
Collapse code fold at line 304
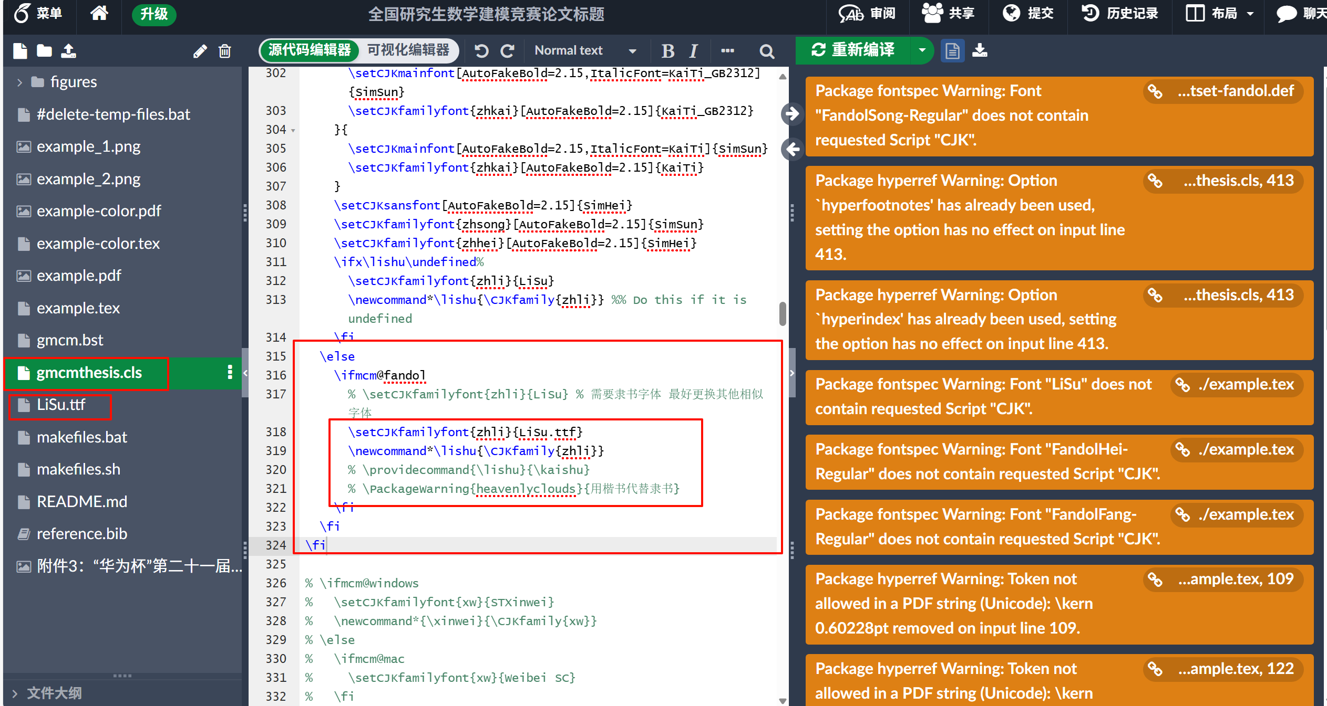(293, 130)
